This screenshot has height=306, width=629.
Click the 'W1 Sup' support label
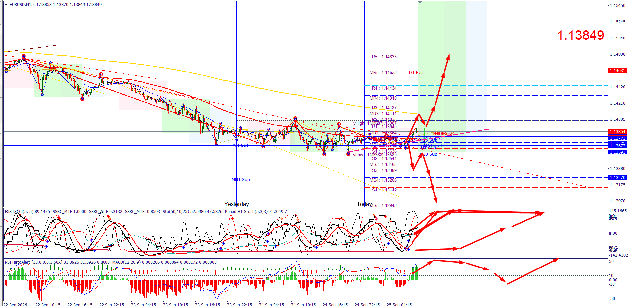[x=241, y=145]
